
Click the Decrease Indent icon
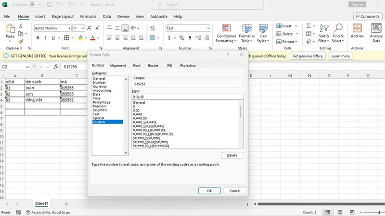point(133,38)
